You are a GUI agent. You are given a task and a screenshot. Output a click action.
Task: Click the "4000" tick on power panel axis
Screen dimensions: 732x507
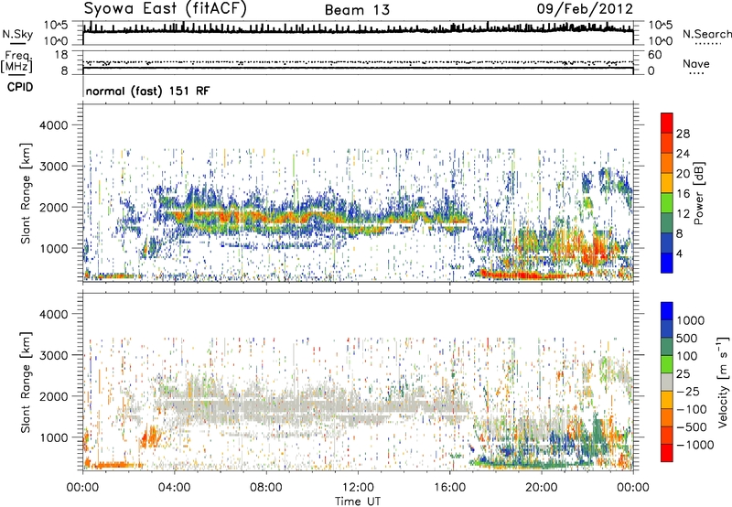pyautogui.click(x=53, y=125)
